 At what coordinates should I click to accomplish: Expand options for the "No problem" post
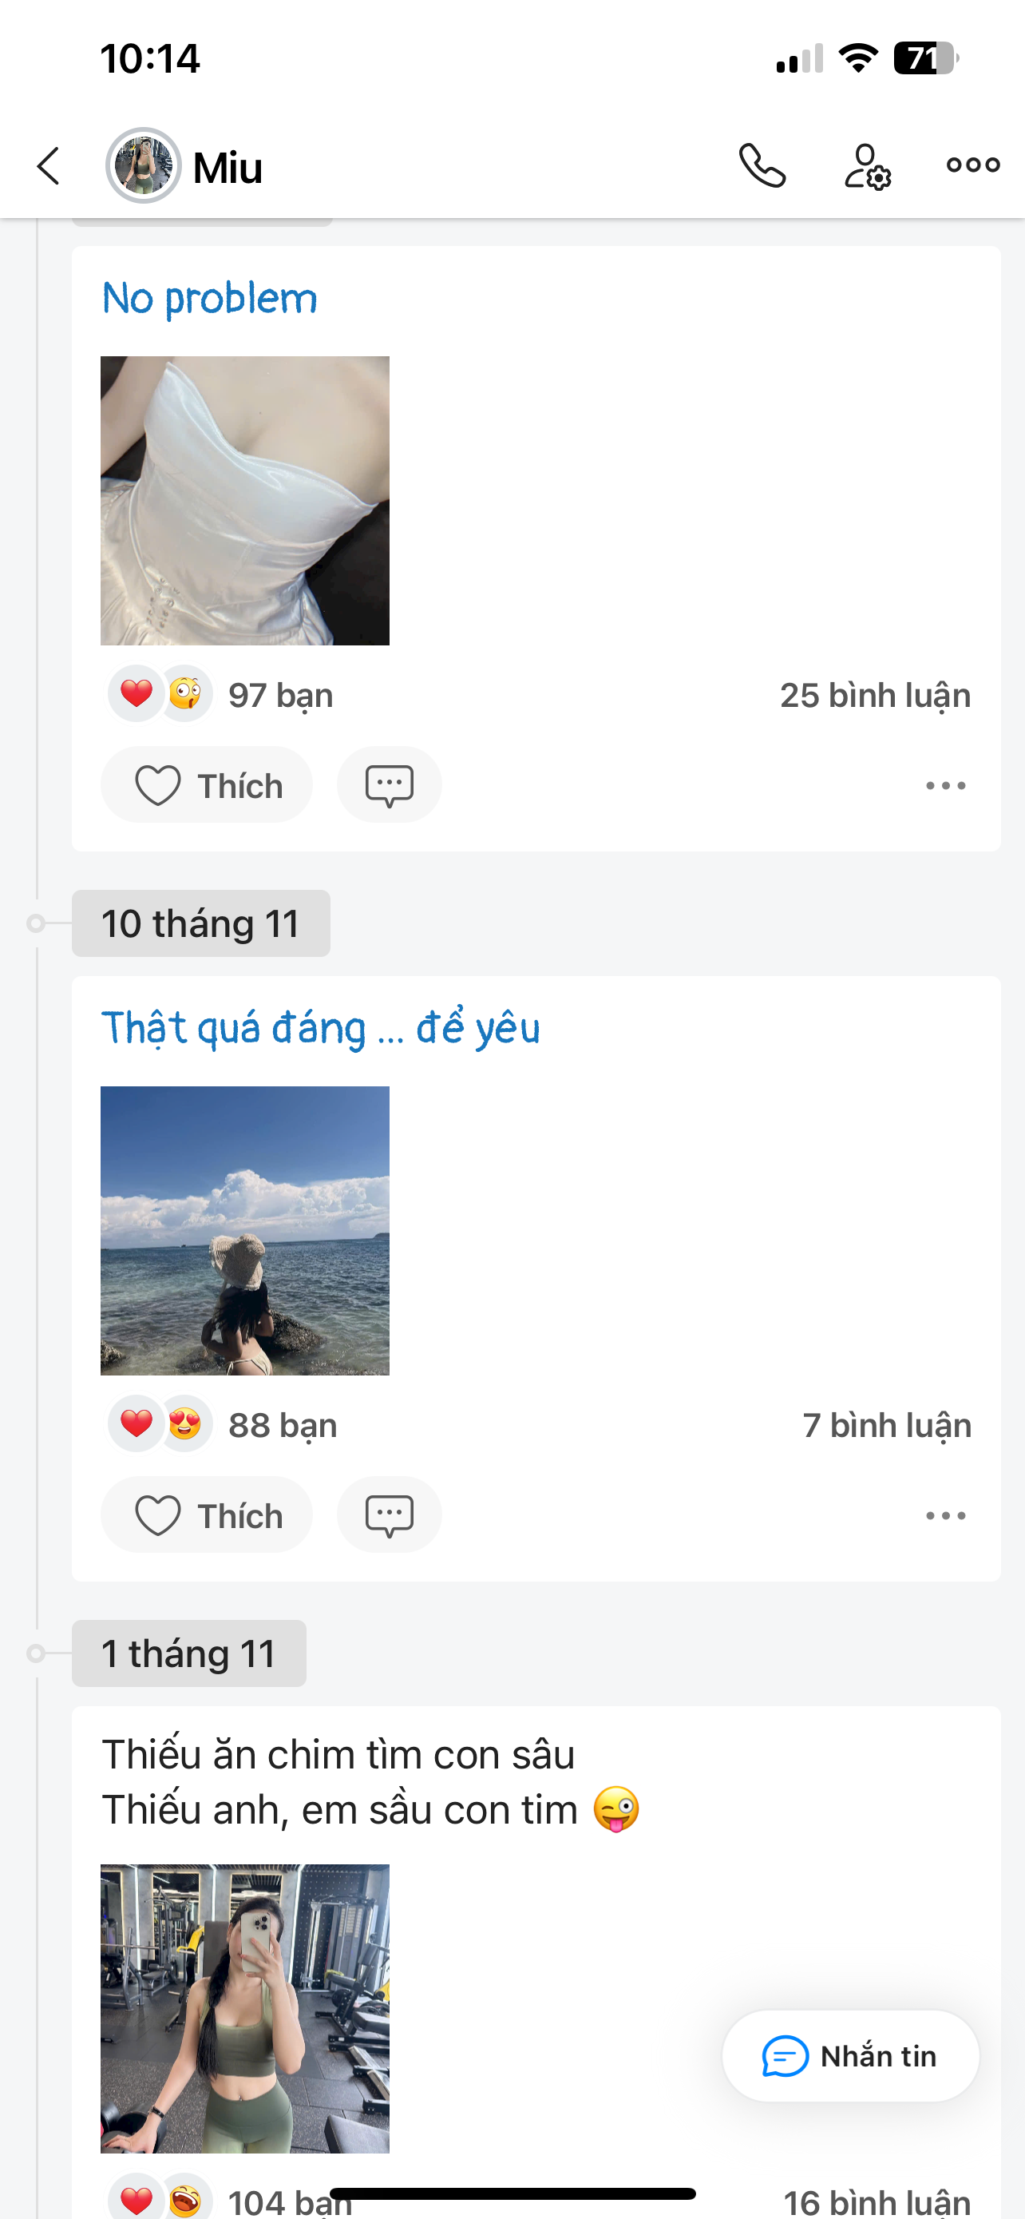pyautogui.click(x=945, y=786)
